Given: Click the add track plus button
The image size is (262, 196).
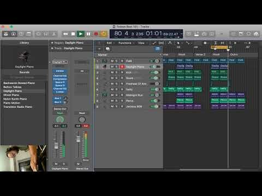Looking at the screenshot, I should pos(99,49).
